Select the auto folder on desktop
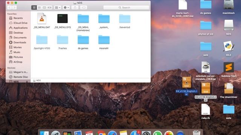The height and width of the screenshot is (135, 241). pos(229,112)
